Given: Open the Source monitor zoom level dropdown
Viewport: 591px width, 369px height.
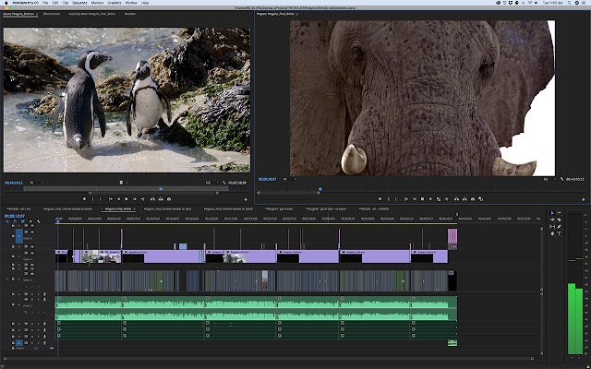Looking at the screenshot, I should pos(37,183).
